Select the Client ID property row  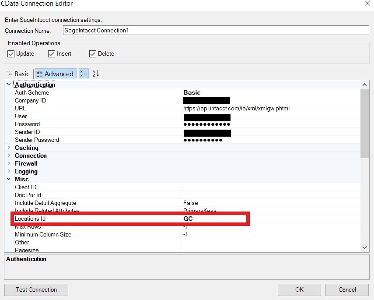pos(187,187)
